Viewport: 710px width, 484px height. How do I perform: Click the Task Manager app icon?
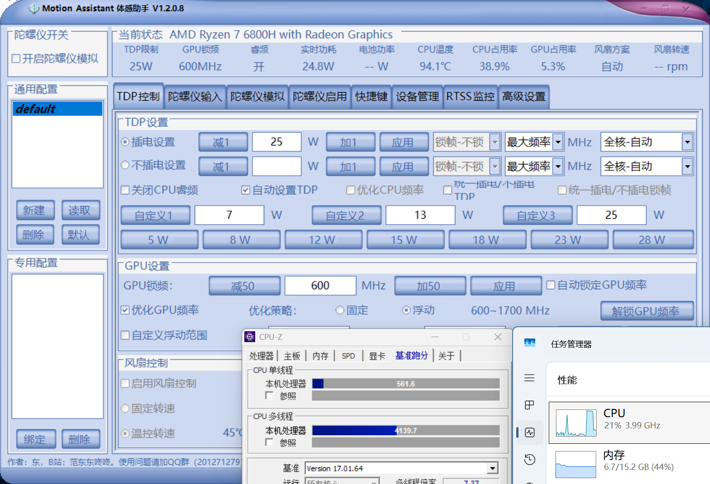point(530,343)
